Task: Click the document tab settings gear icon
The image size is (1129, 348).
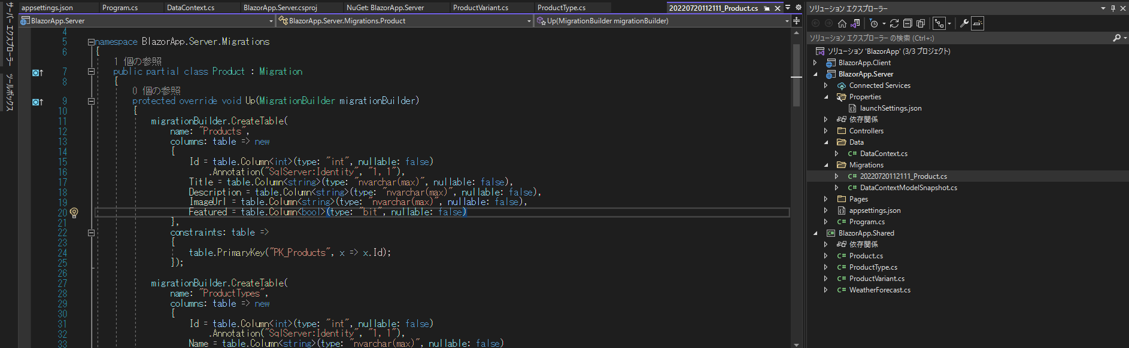Action: coord(798,8)
